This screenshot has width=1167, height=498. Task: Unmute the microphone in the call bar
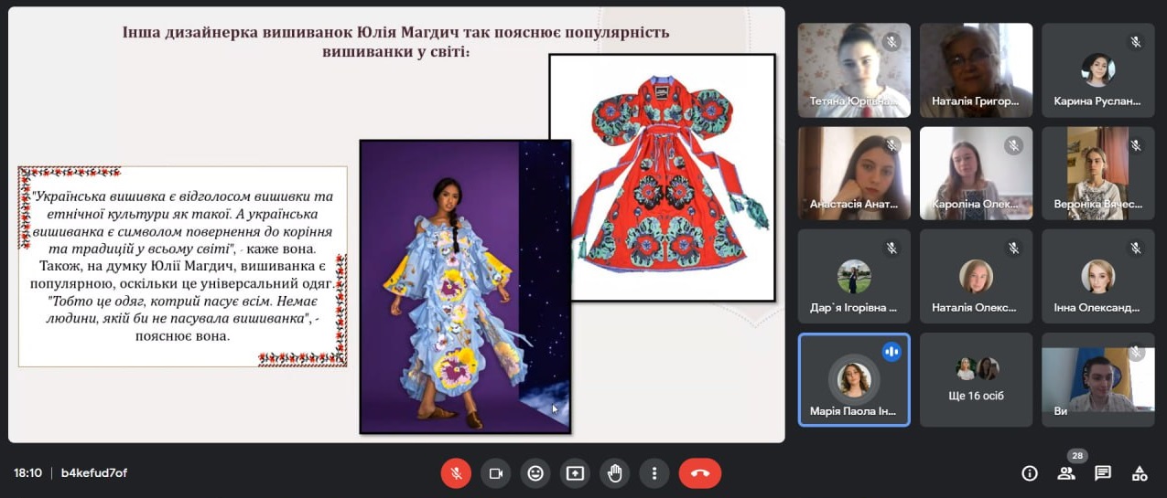(455, 473)
